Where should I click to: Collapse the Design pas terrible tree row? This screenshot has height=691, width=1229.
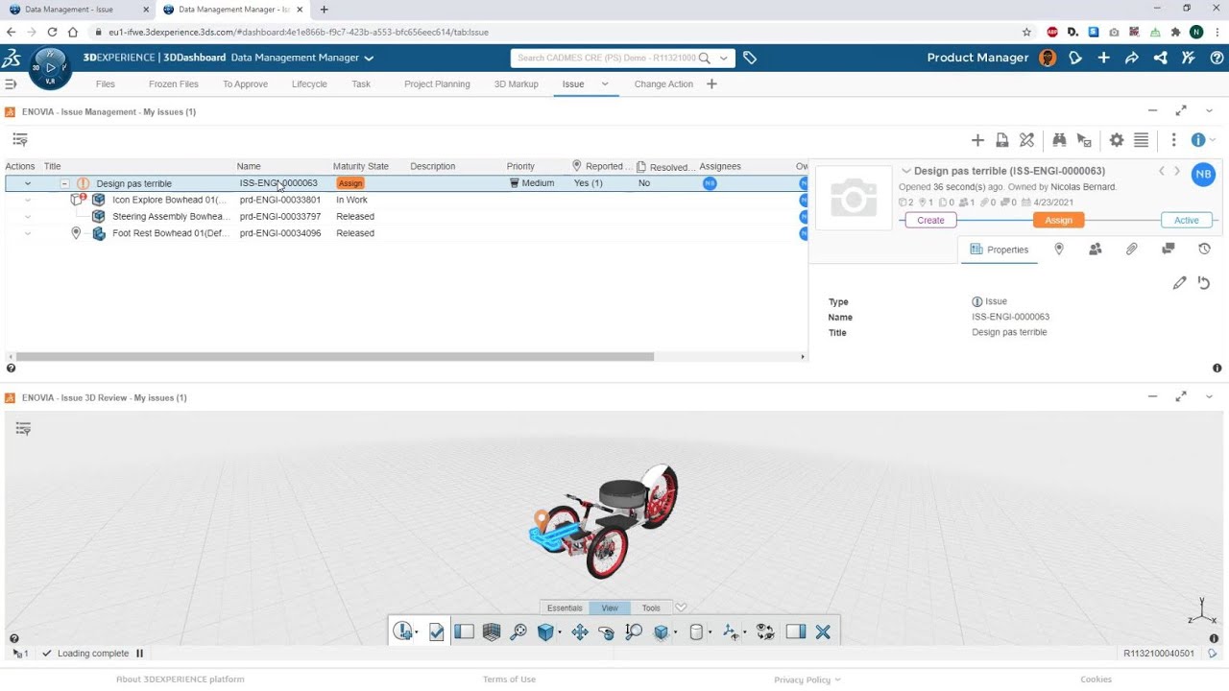[x=65, y=183]
